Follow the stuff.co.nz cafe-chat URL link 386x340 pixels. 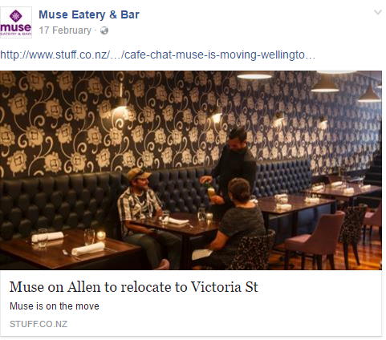[x=157, y=55]
